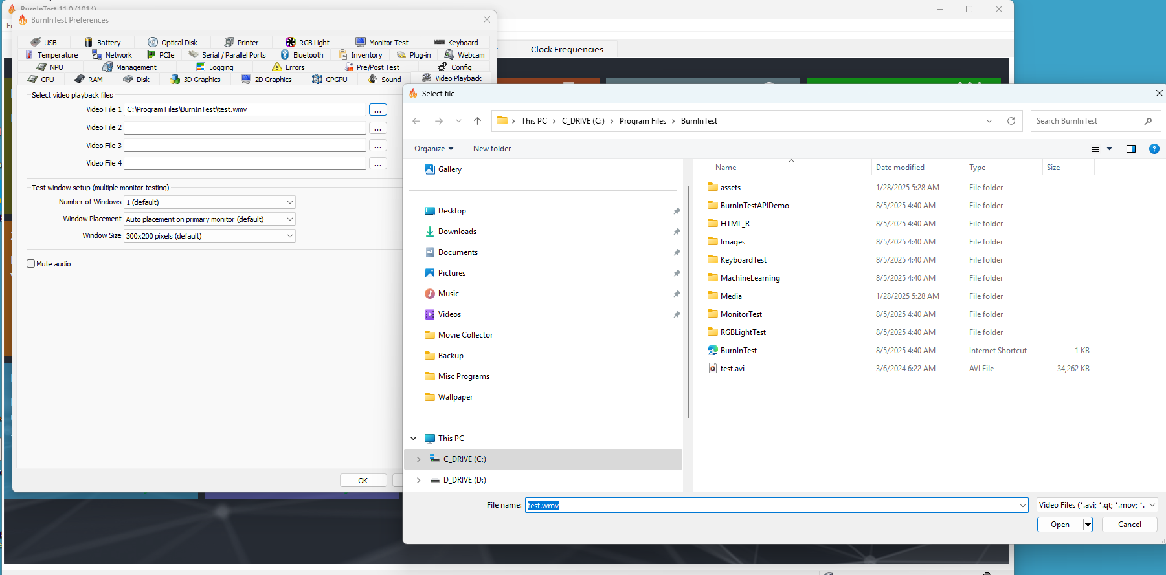Screen dimensions: 1166x575
Task: Open the Video Files type filter
Action: pyautogui.click(x=1097, y=505)
